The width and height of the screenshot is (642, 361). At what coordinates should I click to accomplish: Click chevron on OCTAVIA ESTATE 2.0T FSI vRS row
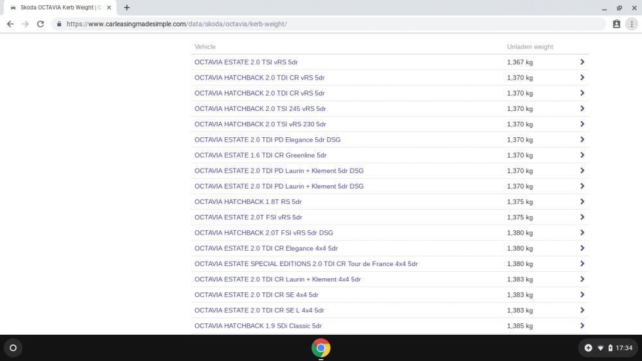[x=582, y=217]
